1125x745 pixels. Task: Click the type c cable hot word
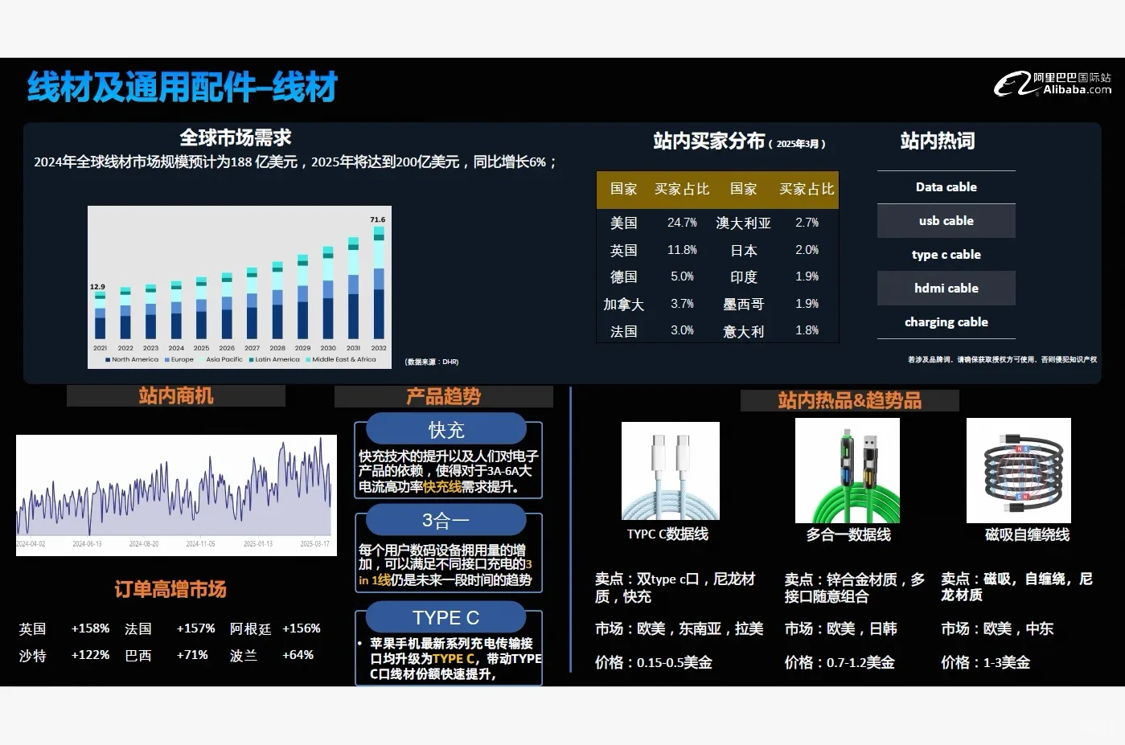point(946,254)
